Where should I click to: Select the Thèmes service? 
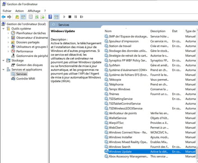tap(114, 94)
